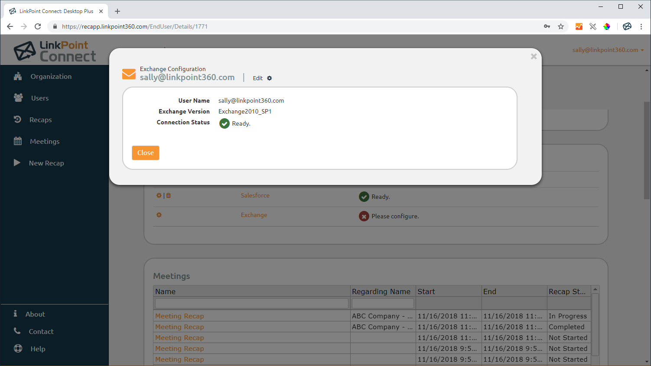Image resolution: width=651 pixels, height=366 pixels.
Task: Click the Contact phone icon
Action: pos(17,331)
